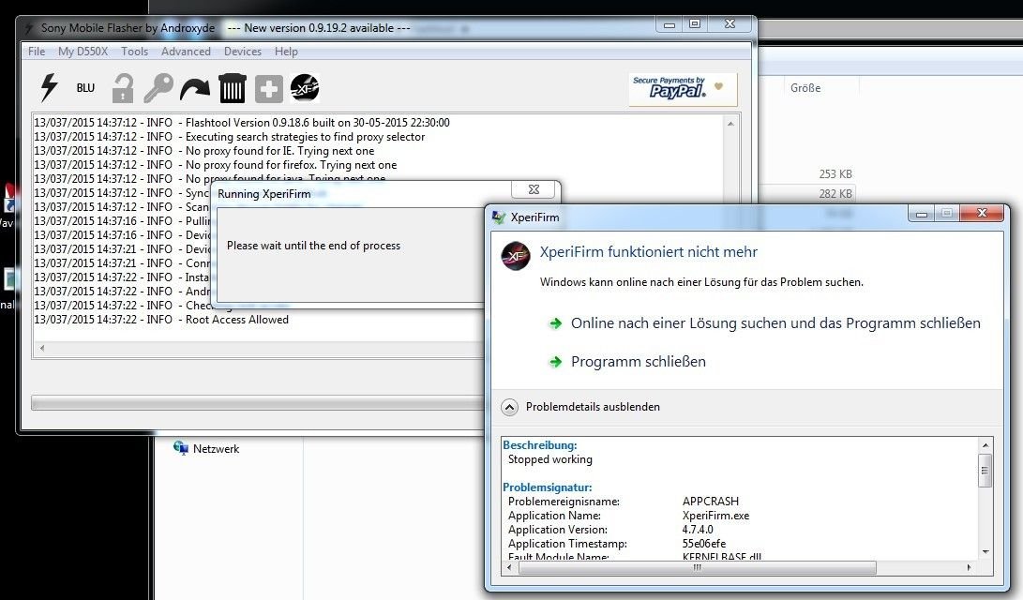Click the lightning bolt Flash device icon
Viewport: 1023px width, 600px height.
[49, 88]
